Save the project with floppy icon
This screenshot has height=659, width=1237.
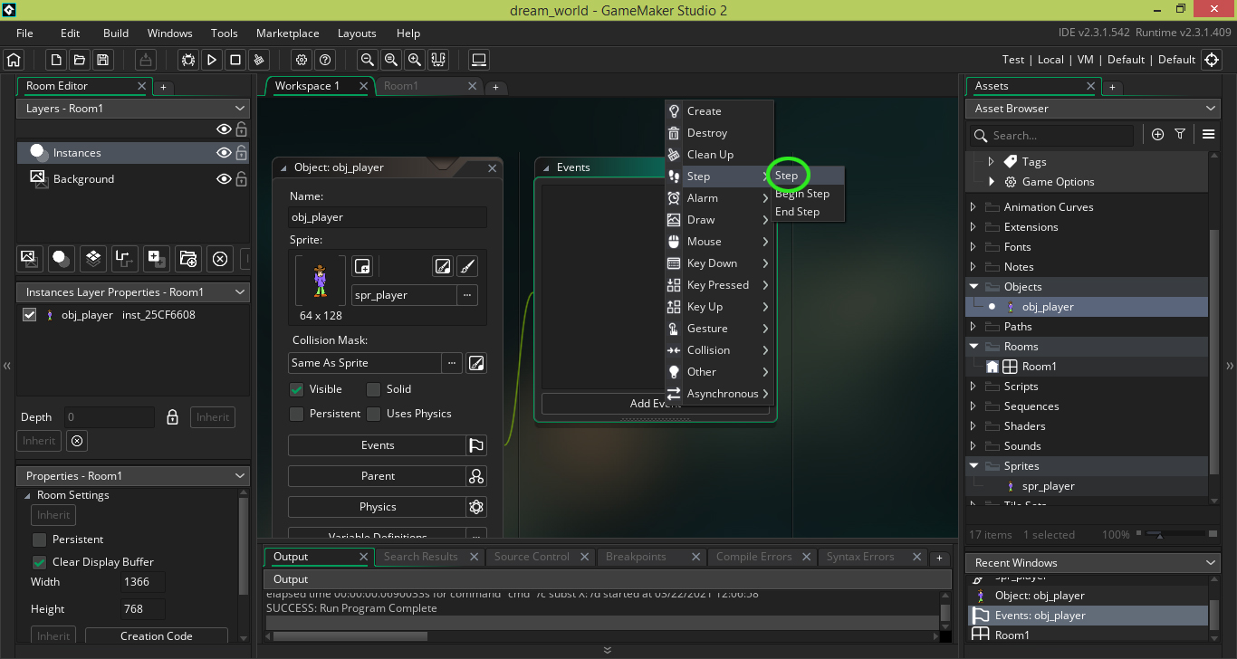(x=103, y=60)
